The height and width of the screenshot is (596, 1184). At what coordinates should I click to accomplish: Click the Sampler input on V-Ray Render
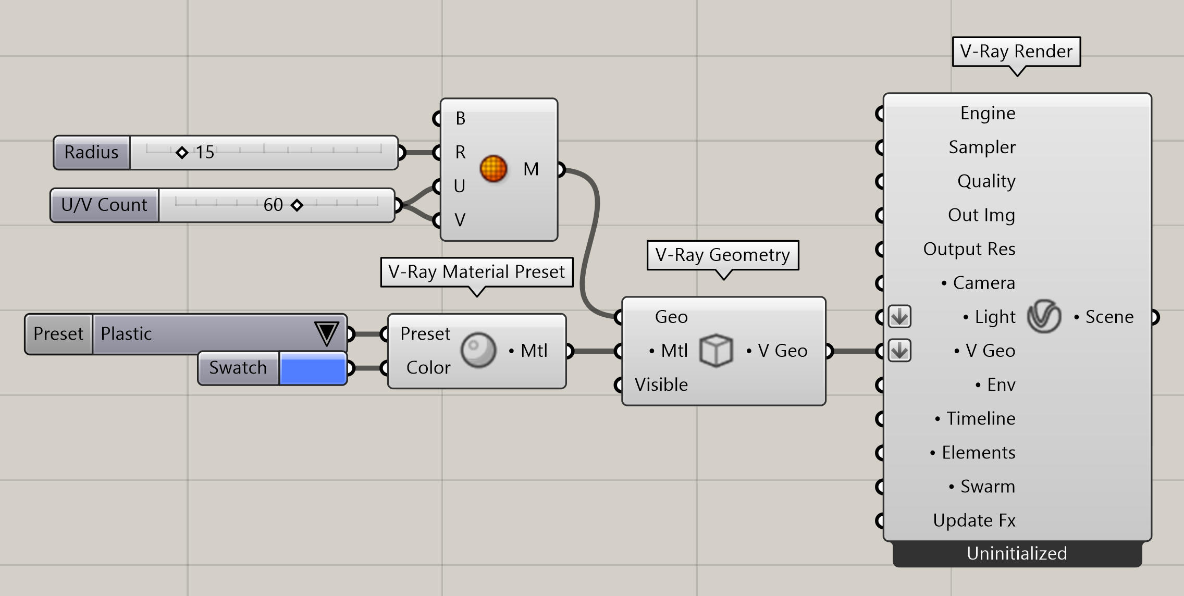(x=982, y=147)
